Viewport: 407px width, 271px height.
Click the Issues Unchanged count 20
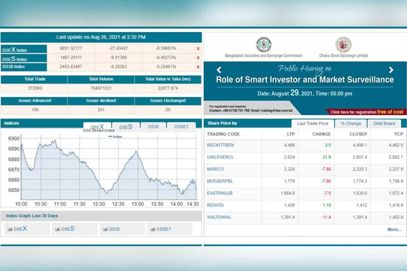tap(168, 110)
